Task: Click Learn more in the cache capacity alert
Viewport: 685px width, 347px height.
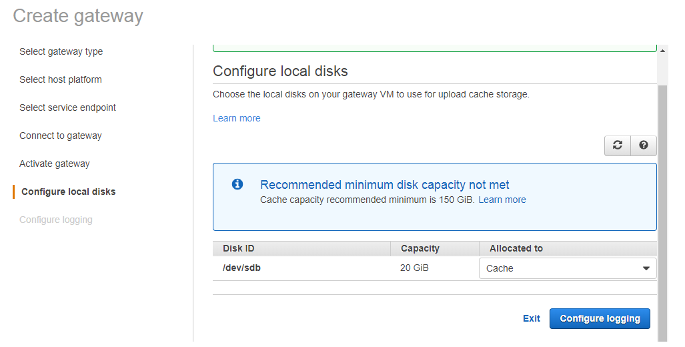Action: (x=502, y=200)
